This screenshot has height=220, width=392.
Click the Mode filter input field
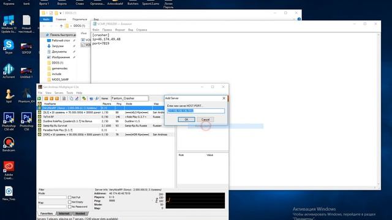[52, 197]
